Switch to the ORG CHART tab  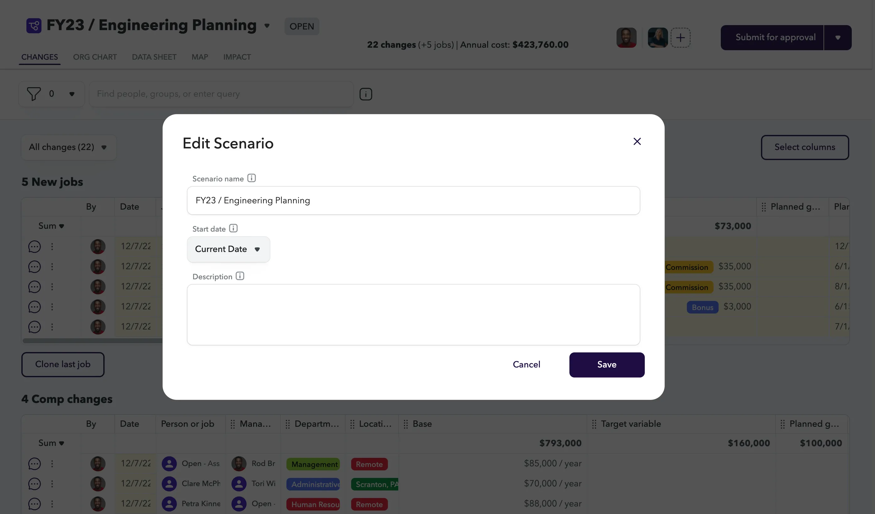pyautogui.click(x=95, y=57)
